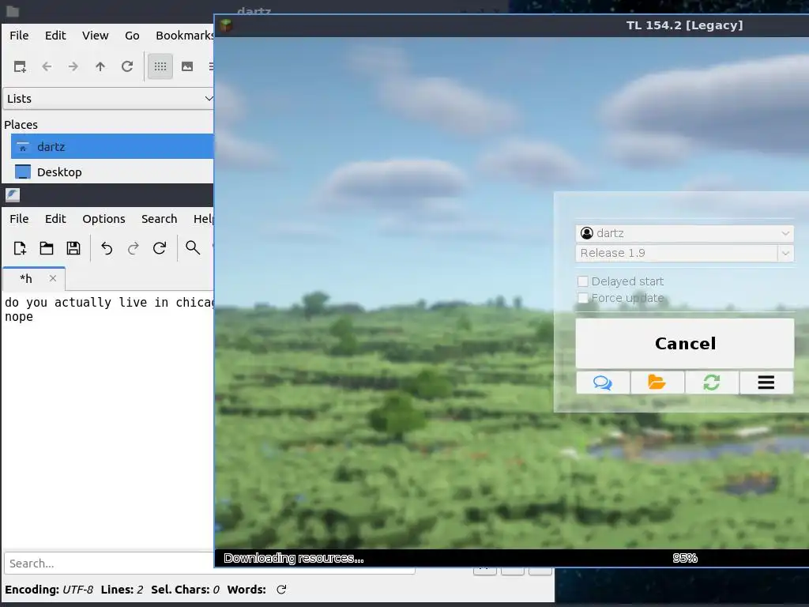Cancel the download in TL launcher
Screen dimensions: 809x607
pyautogui.click(x=685, y=343)
